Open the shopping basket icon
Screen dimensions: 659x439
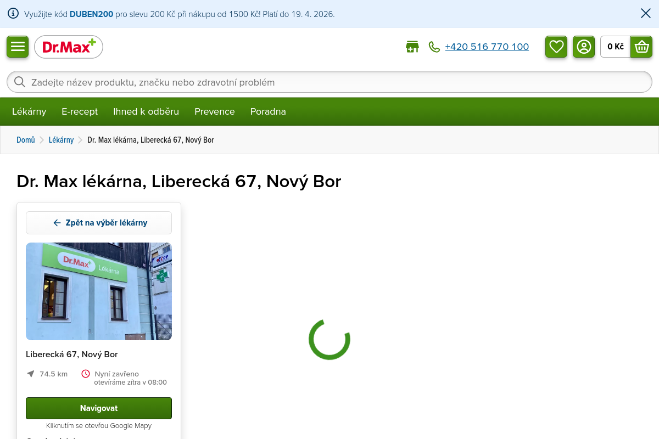(641, 47)
